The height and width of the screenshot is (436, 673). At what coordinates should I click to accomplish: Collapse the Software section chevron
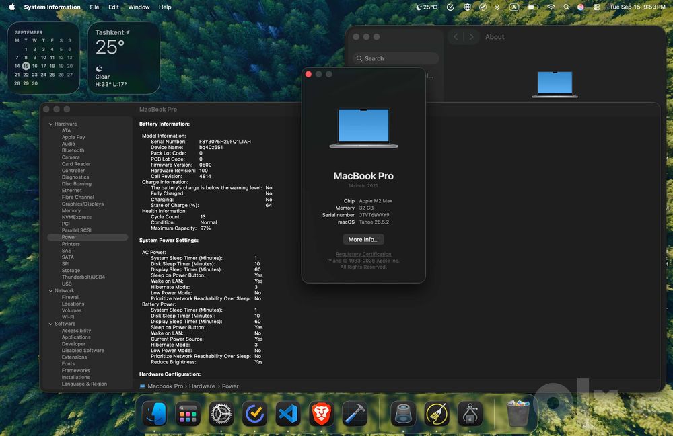(50, 324)
